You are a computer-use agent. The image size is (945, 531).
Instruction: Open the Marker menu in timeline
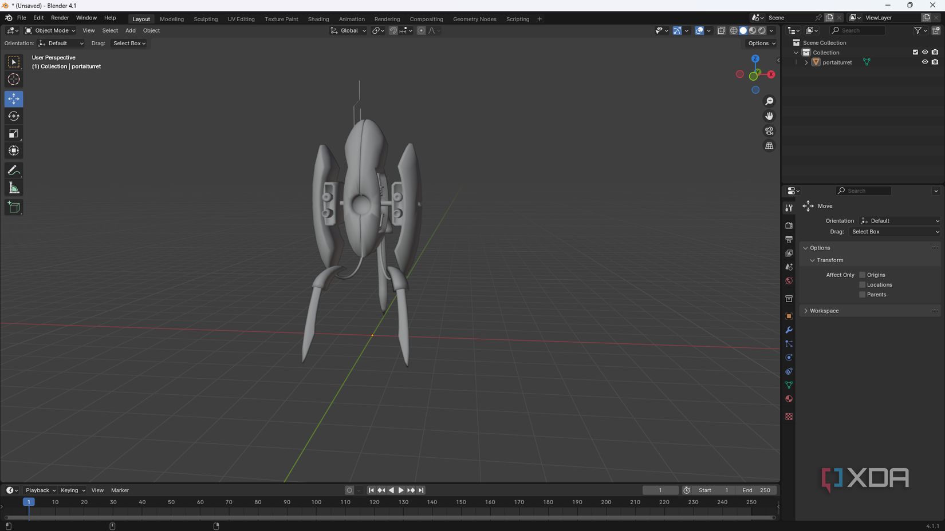point(120,490)
